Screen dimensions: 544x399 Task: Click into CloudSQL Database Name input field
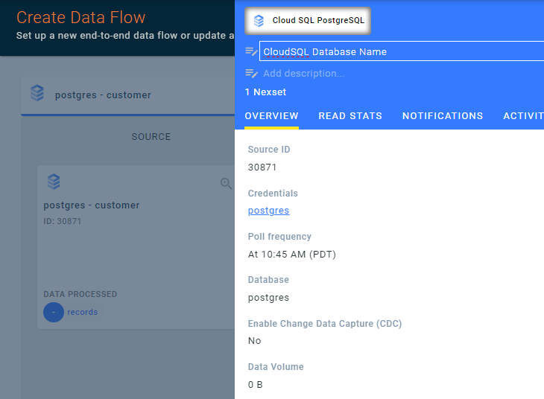click(x=402, y=51)
